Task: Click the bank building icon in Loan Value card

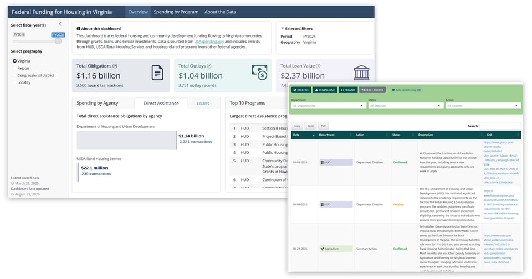Action: (x=361, y=73)
